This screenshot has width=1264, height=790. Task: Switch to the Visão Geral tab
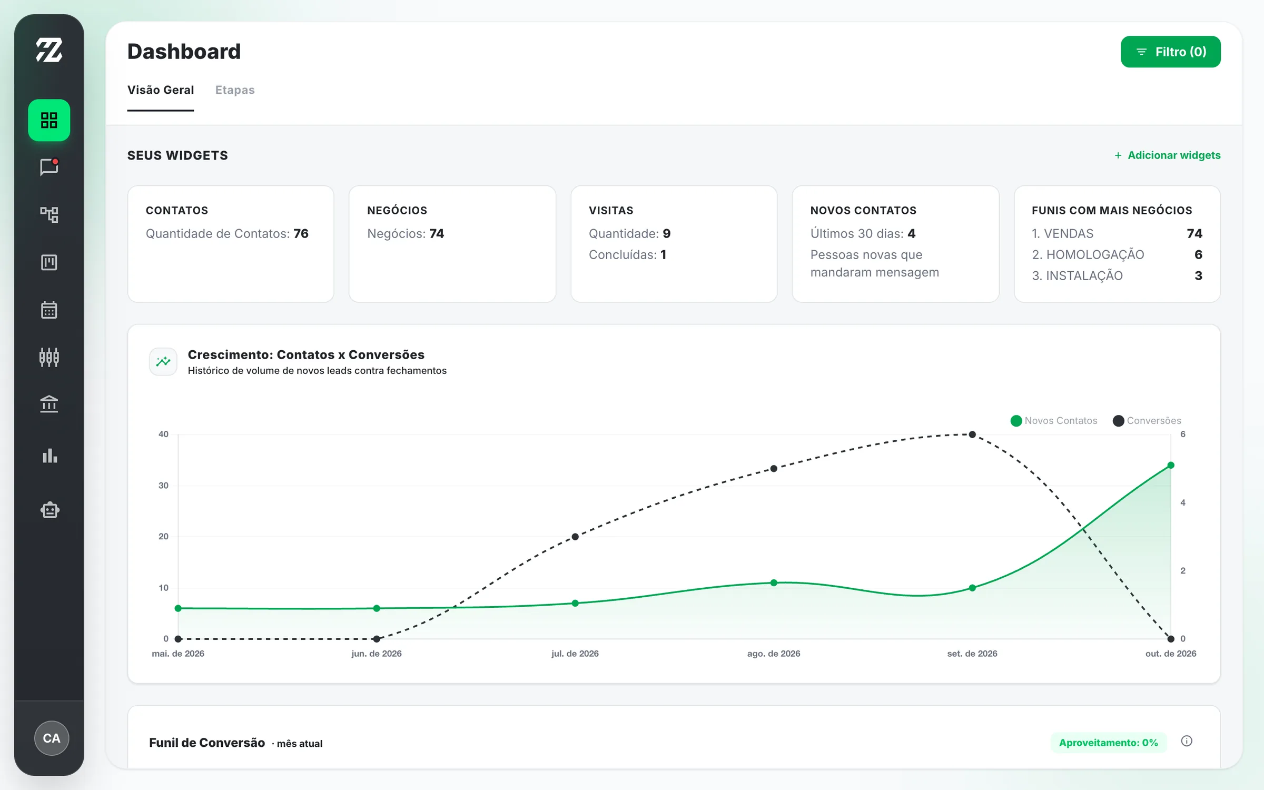[161, 90]
